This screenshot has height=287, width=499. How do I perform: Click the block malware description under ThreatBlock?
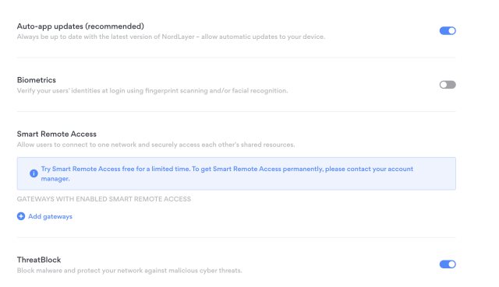(x=129, y=271)
